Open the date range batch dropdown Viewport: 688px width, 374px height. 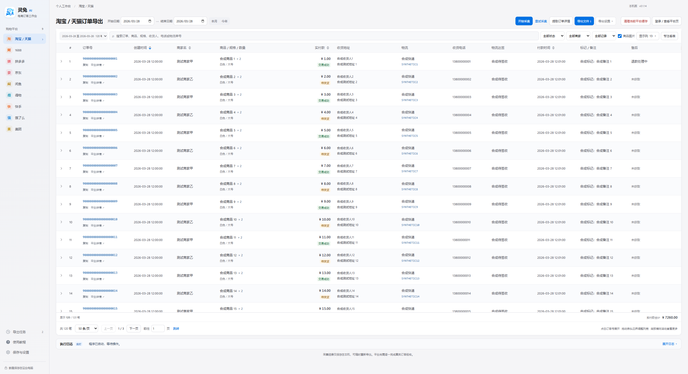pos(84,36)
